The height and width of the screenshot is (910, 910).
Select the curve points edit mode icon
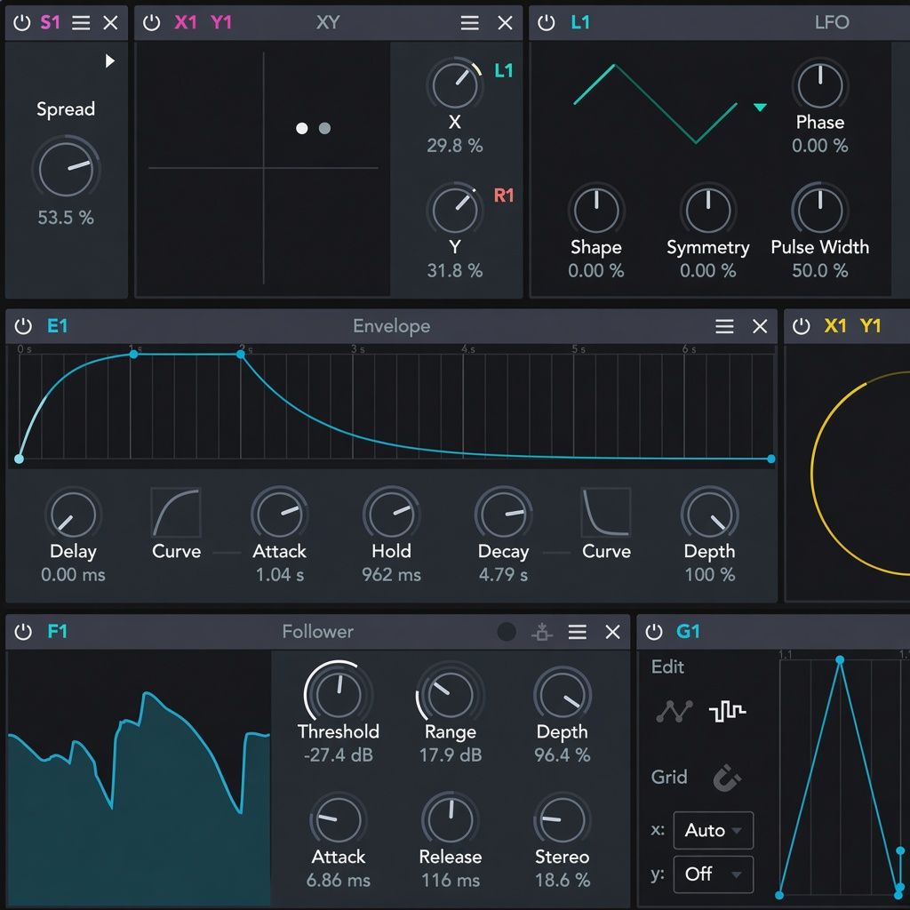tap(675, 711)
